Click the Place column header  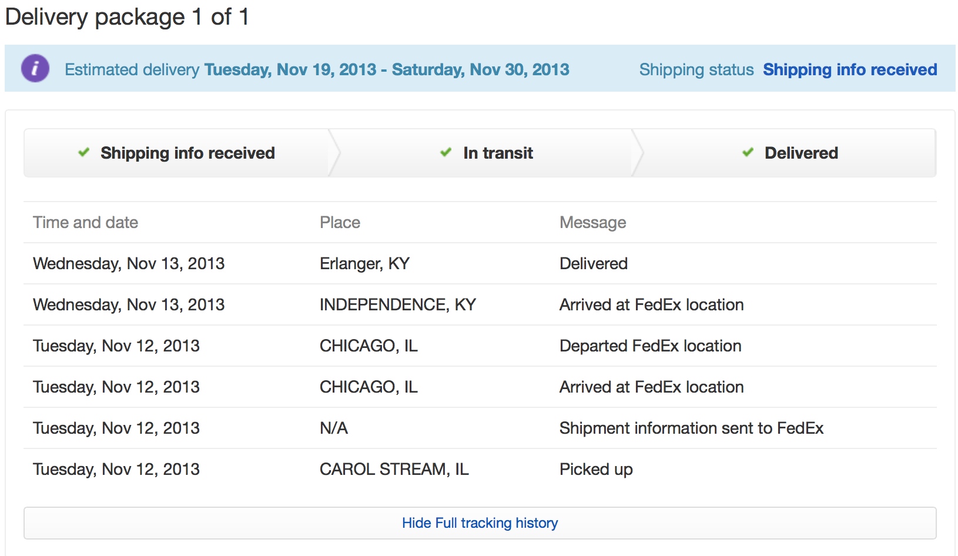pyautogui.click(x=340, y=222)
